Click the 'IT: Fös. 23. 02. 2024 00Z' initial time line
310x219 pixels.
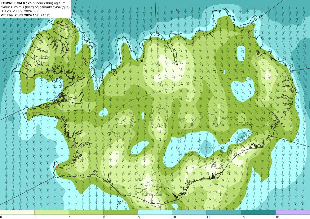coord(19,11)
